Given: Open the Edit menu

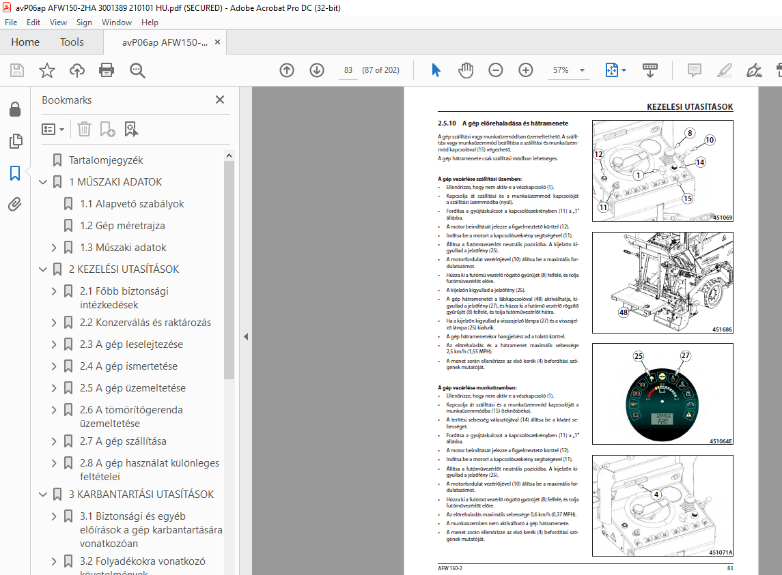Looking at the screenshot, I should 33,23.
